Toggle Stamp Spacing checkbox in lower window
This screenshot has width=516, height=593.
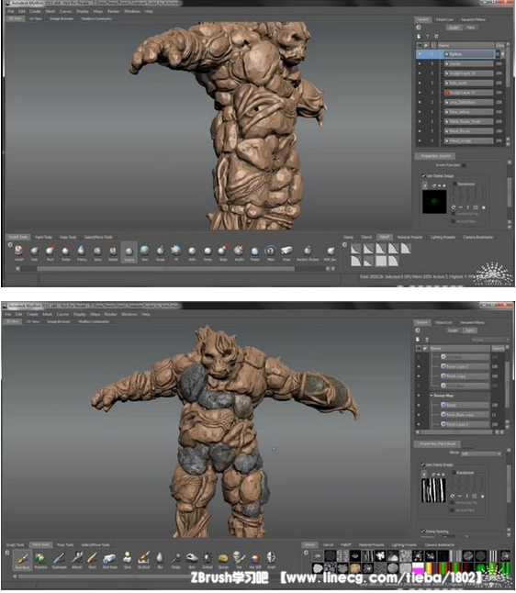point(423,531)
